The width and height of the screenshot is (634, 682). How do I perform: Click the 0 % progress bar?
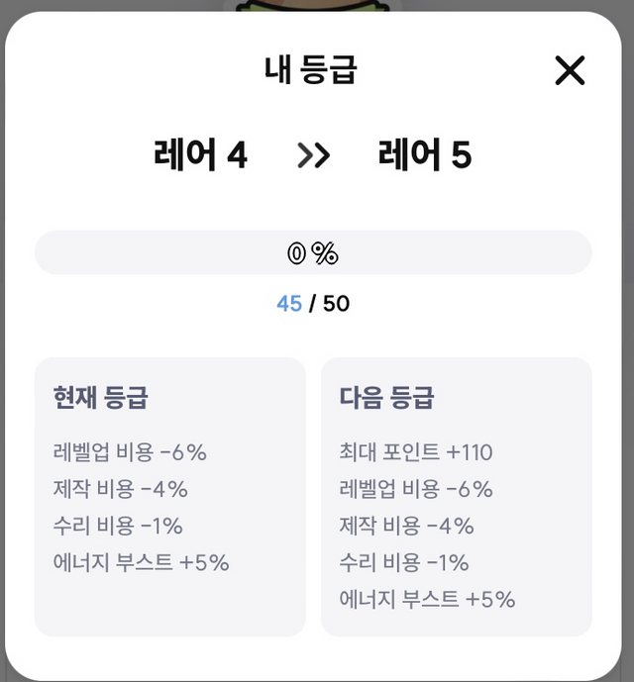[x=313, y=252]
